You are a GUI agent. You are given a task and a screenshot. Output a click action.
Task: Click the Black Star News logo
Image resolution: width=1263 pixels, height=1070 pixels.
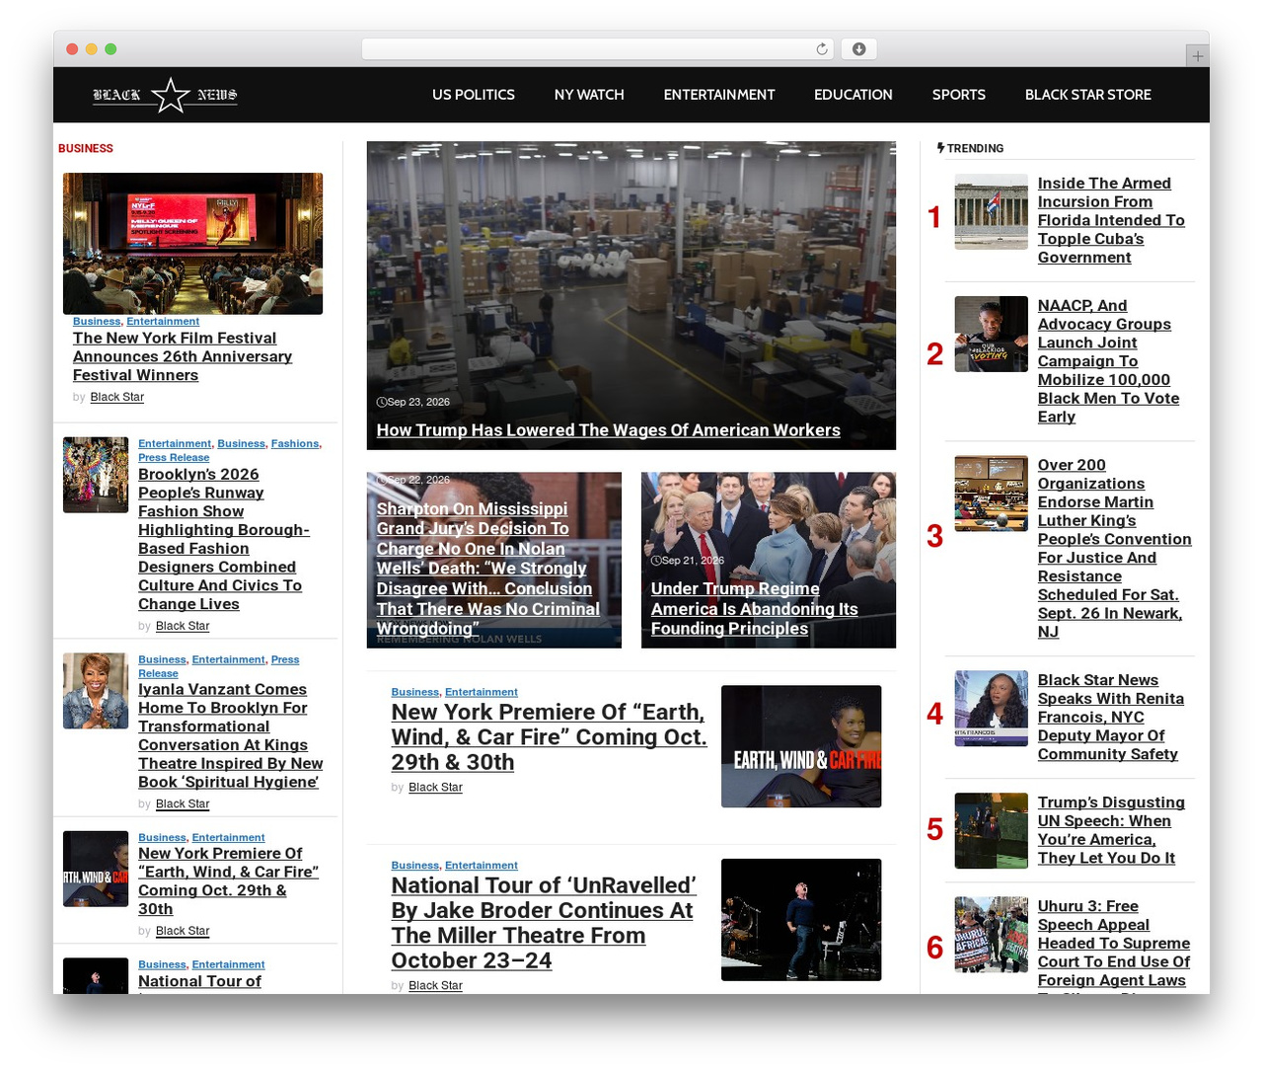click(165, 95)
